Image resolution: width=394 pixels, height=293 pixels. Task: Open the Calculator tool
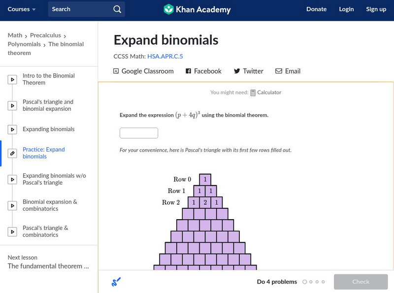pyautogui.click(x=265, y=92)
